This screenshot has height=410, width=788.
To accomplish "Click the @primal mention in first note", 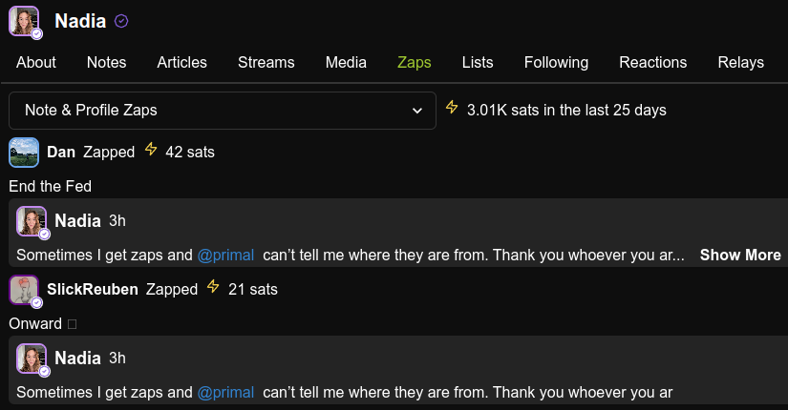I will point(225,256).
